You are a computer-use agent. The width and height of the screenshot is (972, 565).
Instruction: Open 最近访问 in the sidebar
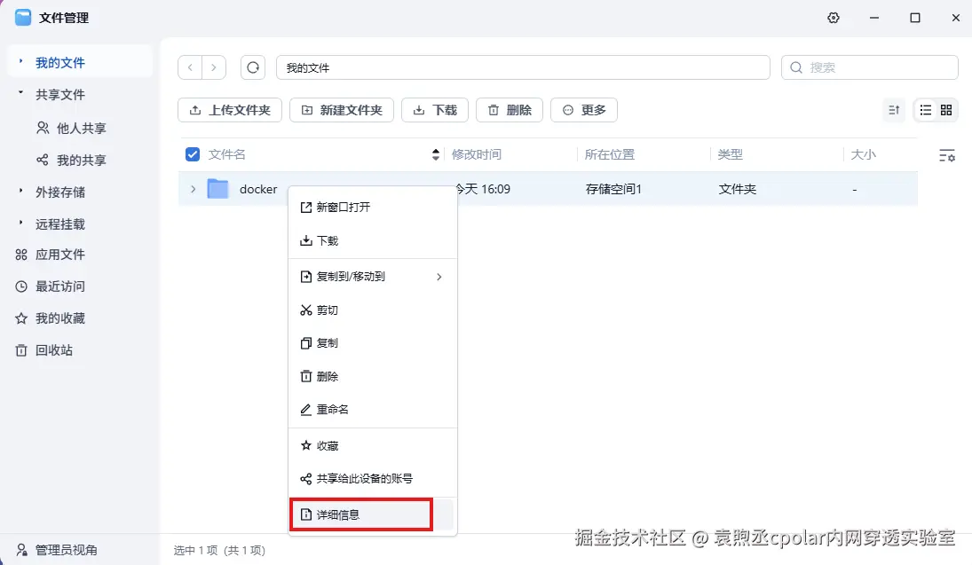point(51,286)
